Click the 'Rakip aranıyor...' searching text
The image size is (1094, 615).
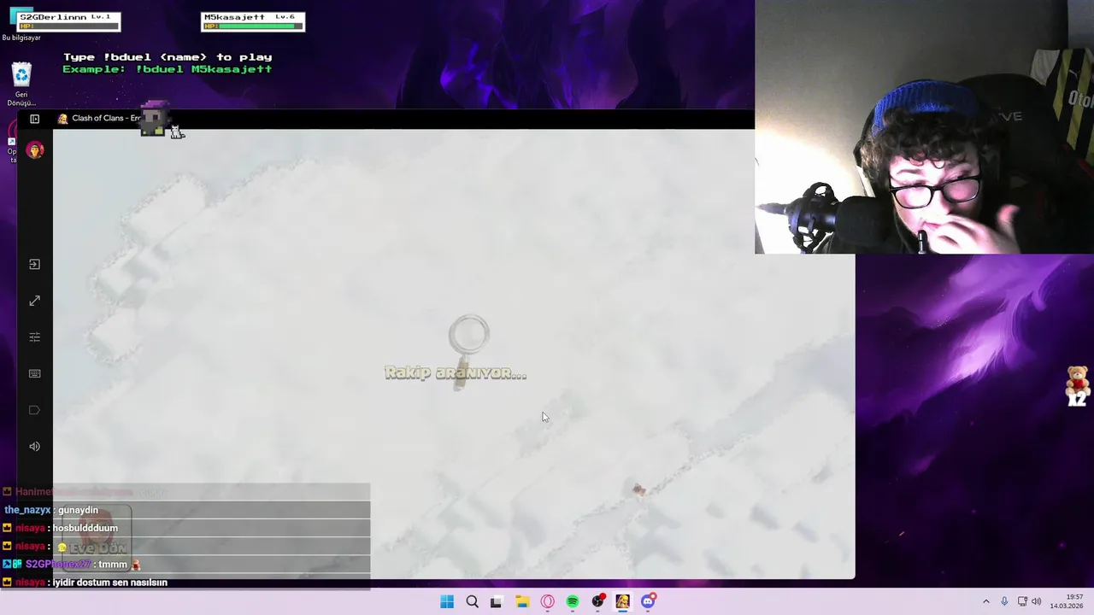(x=456, y=372)
